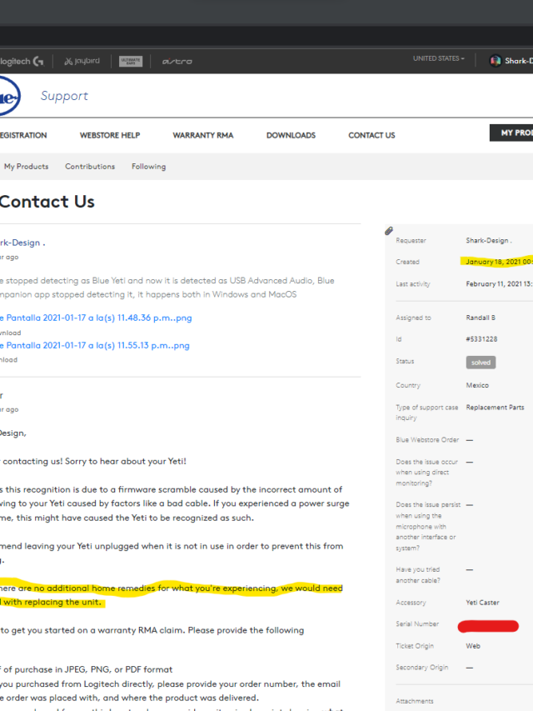Select the Ticket Origin value Web
The height and width of the screenshot is (711, 533).
tap(473, 646)
